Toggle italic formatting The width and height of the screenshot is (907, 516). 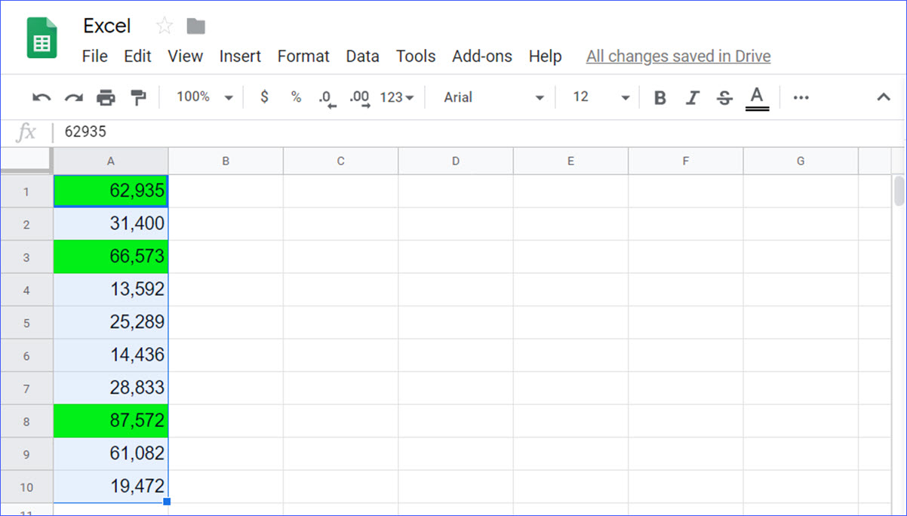click(692, 97)
